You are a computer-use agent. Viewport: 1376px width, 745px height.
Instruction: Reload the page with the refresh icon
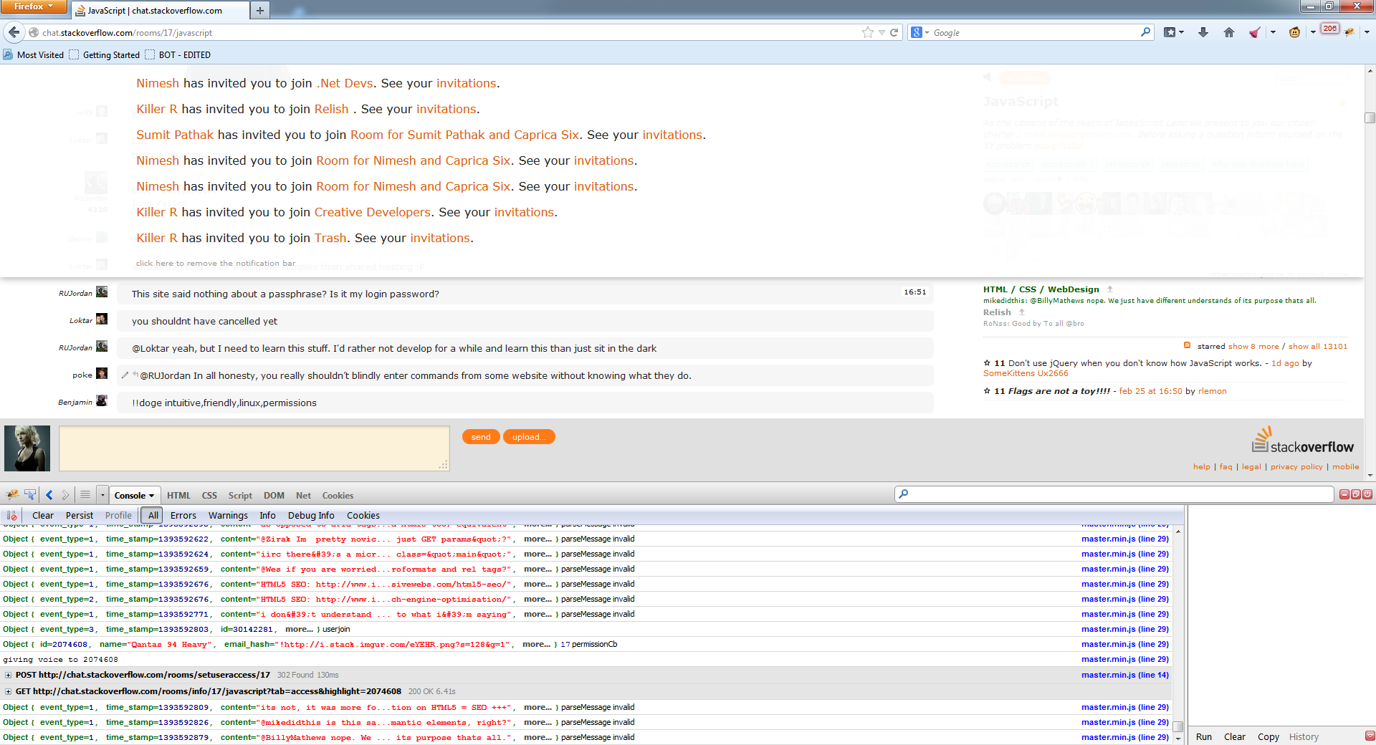894,32
